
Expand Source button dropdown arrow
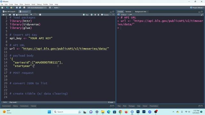click(x=110, y=15)
